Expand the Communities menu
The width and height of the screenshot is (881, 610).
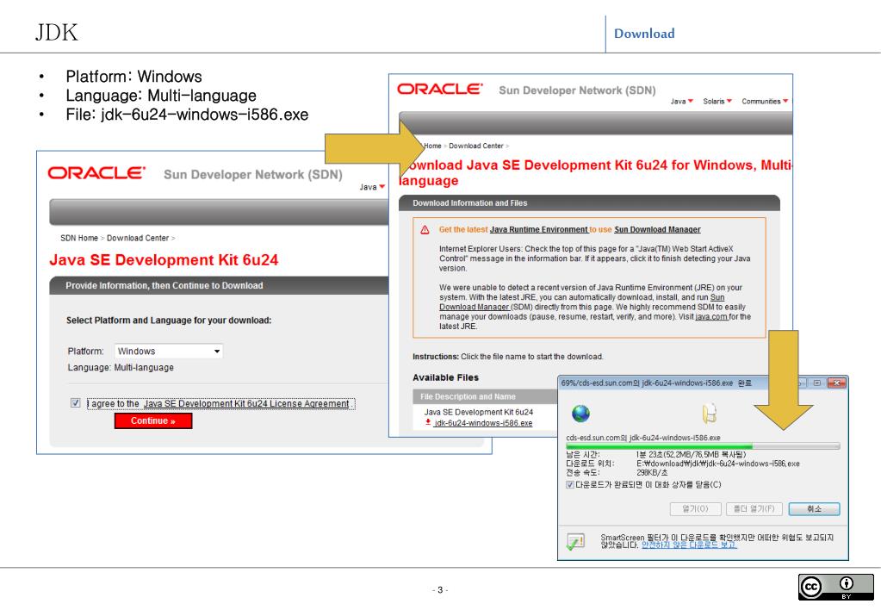coord(765,101)
